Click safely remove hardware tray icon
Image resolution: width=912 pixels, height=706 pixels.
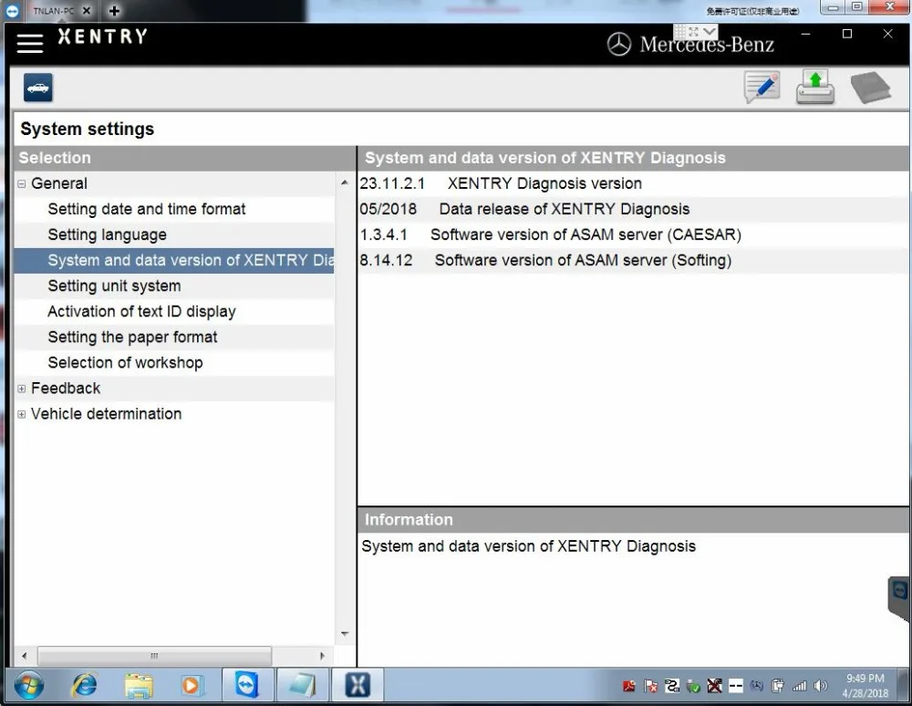coord(693,687)
